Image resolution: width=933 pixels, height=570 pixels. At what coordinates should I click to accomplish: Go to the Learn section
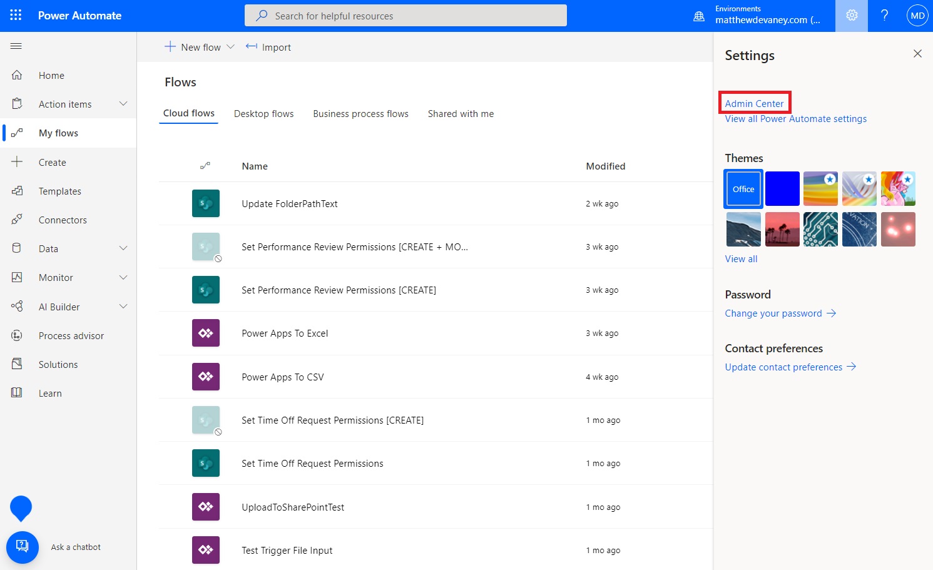49,393
